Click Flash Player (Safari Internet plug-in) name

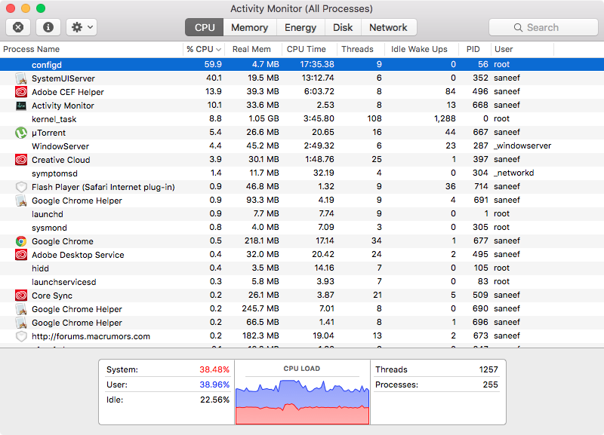point(103,187)
